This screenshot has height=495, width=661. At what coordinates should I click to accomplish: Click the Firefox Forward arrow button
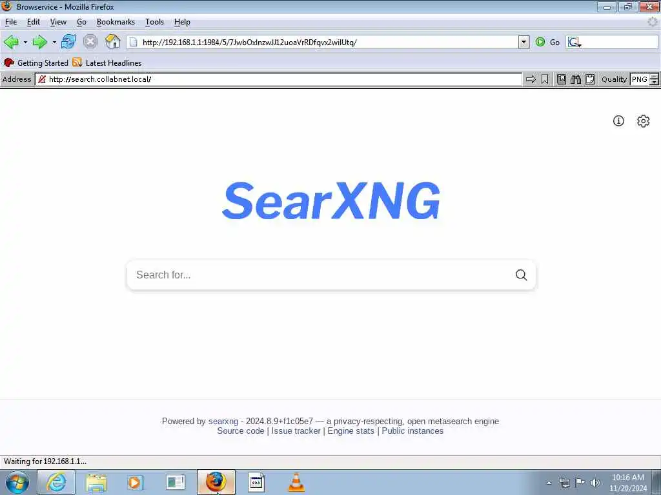[39, 42]
